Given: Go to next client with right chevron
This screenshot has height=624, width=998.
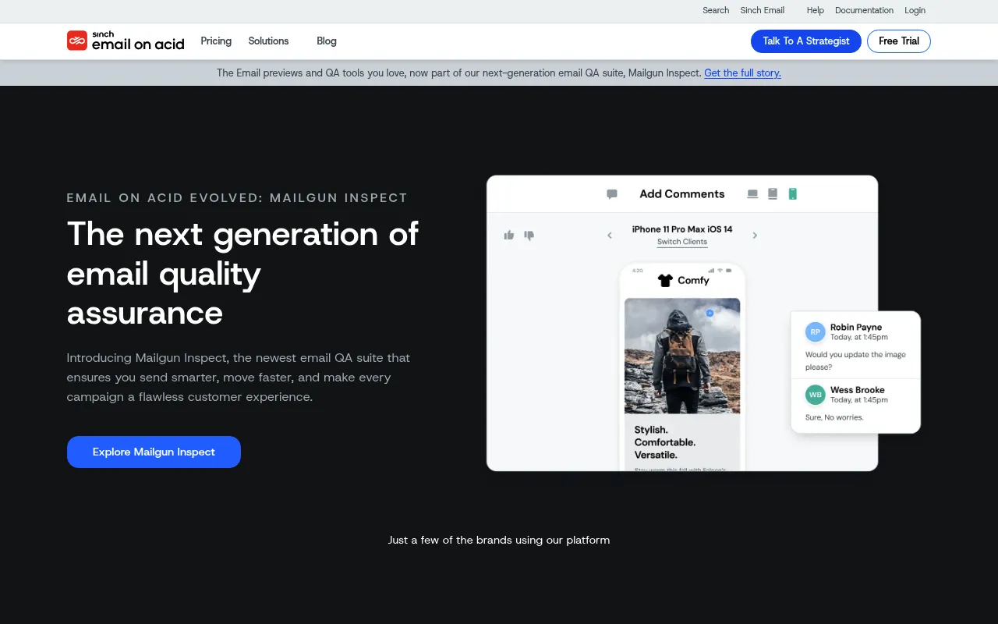Looking at the screenshot, I should (x=755, y=235).
